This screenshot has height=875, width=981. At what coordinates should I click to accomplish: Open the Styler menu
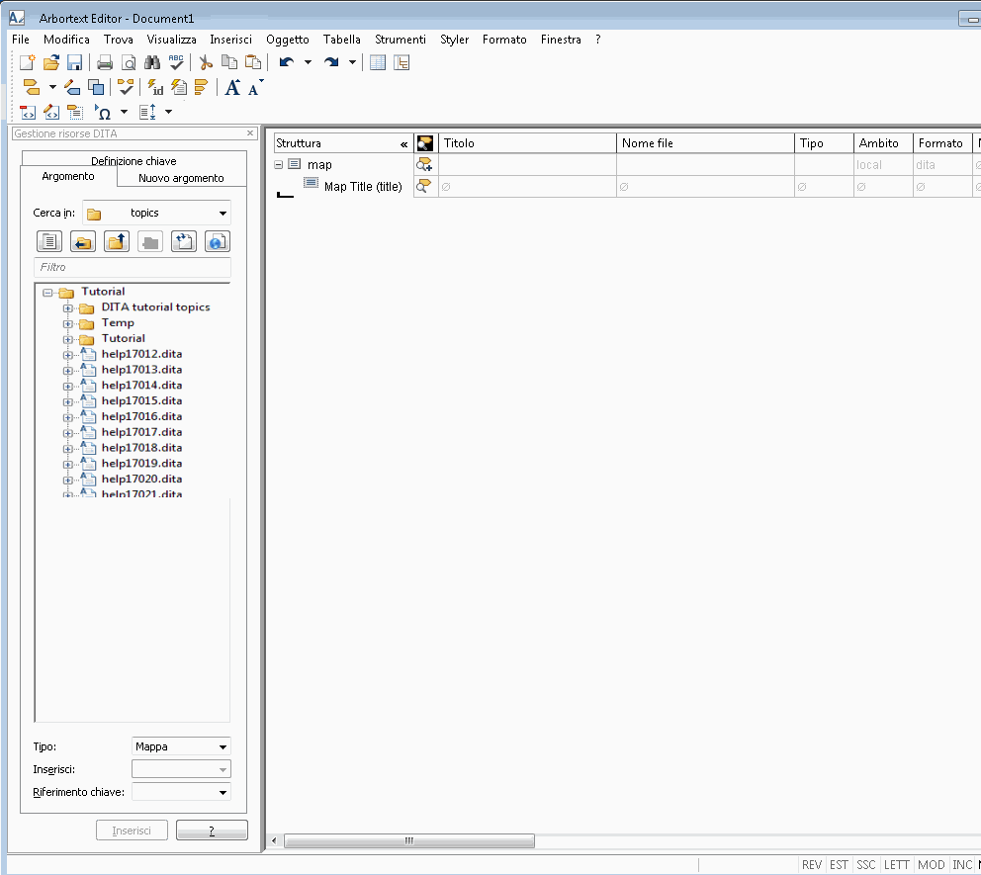point(454,40)
